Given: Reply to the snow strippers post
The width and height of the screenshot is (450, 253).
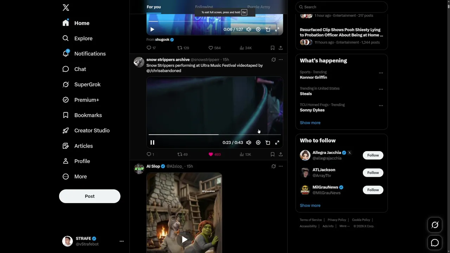Looking at the screenshot, I should pos(150,154).
